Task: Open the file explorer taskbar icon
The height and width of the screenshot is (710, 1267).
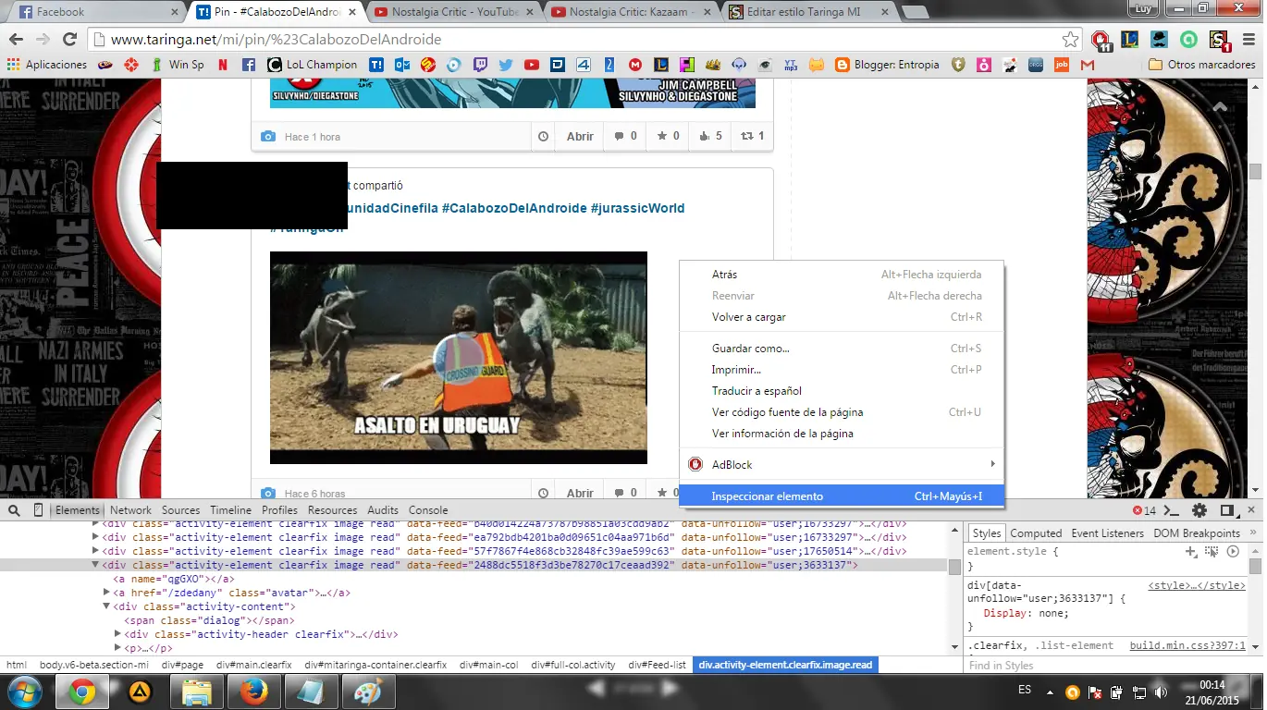Action: coord(196,692)
